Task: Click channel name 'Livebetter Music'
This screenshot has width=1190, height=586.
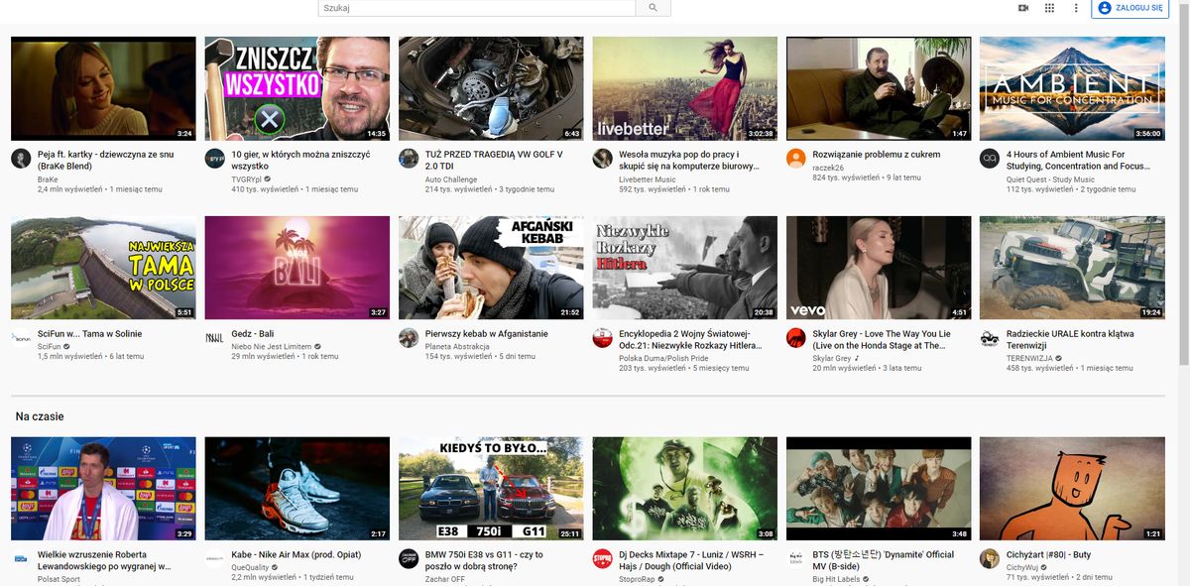Action: coord(648,179)
